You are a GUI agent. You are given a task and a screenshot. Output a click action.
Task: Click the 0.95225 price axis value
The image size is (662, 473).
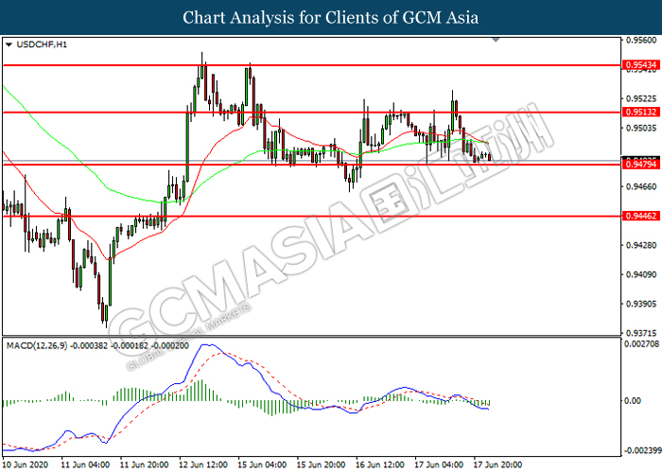[641, 98]
